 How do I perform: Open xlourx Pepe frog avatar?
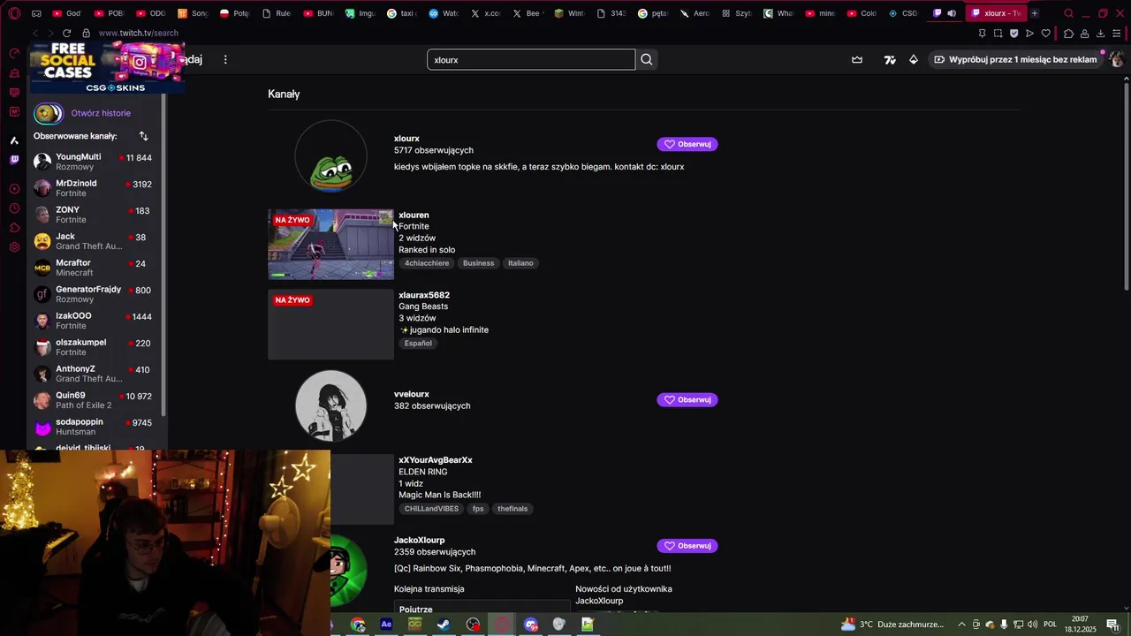330,156
